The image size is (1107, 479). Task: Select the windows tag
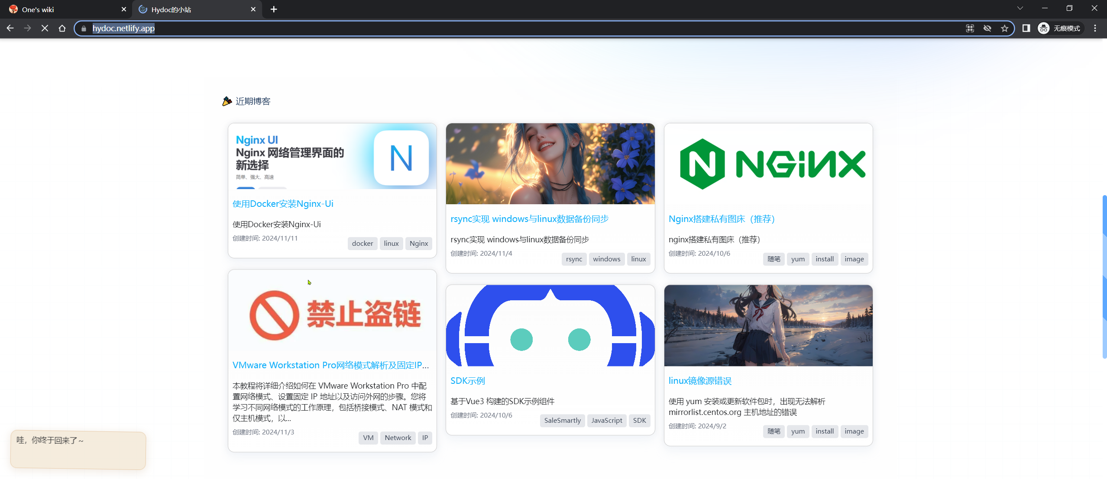click(x=606, y=259)
